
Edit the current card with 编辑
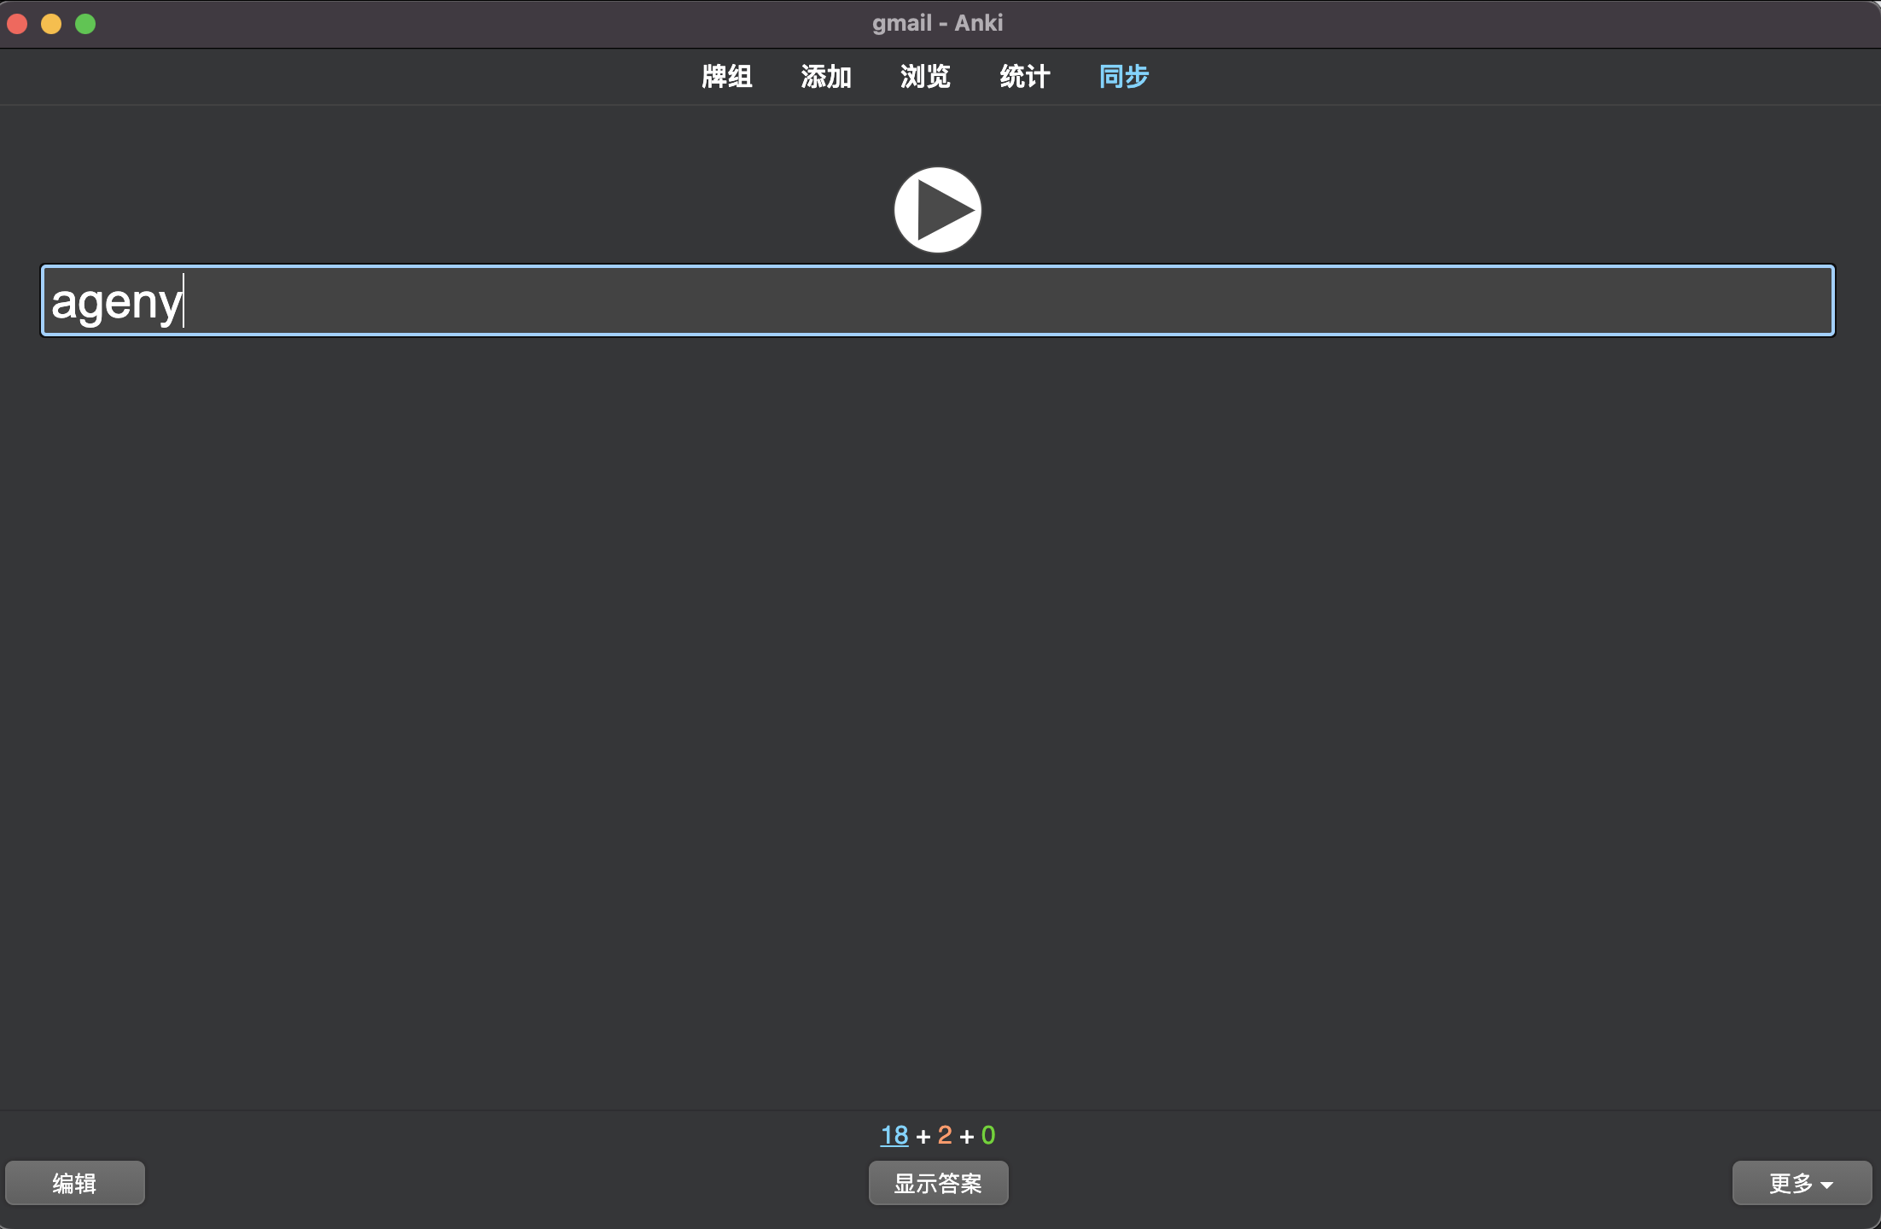pos(75,1183)
